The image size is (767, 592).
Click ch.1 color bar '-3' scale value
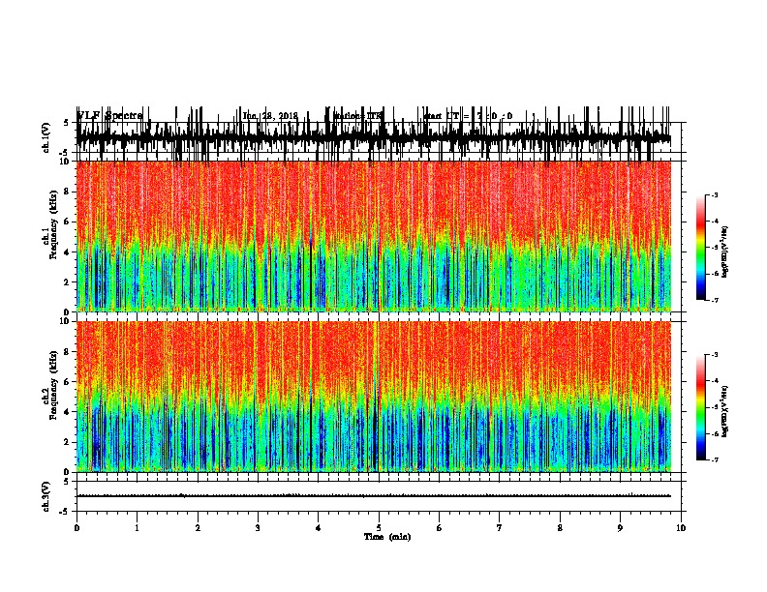[x=714, y=195]
